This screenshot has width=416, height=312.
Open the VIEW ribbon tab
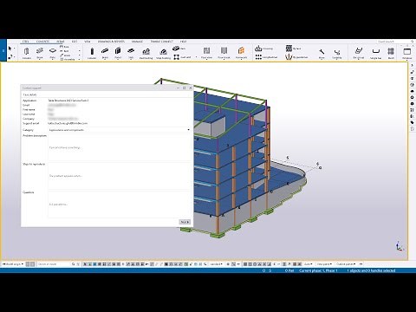pos(88,42)
